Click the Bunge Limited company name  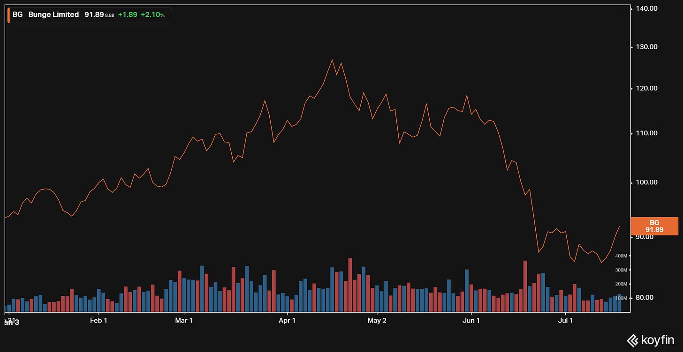tap(53, 15)
